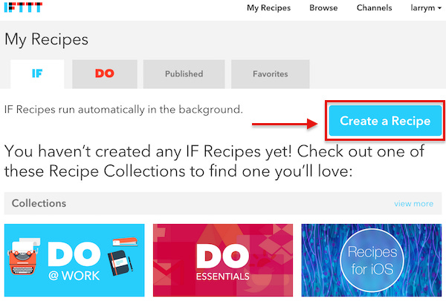The height and width of the screenshot is (301, 446).
Task: Click the 'IF Recipes run automatically' text
Action: click(x=123, y=110)
